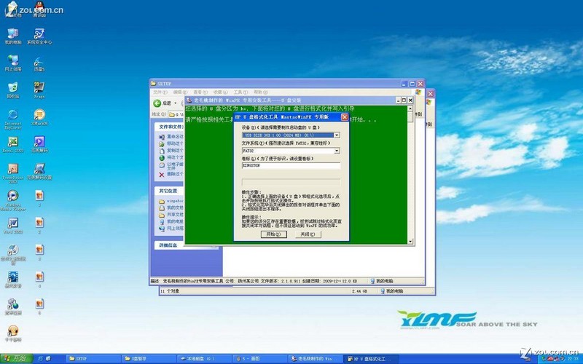Click red delete X in file tasks panel
This screenshot has width=583, height=364.
click(161, 175)
